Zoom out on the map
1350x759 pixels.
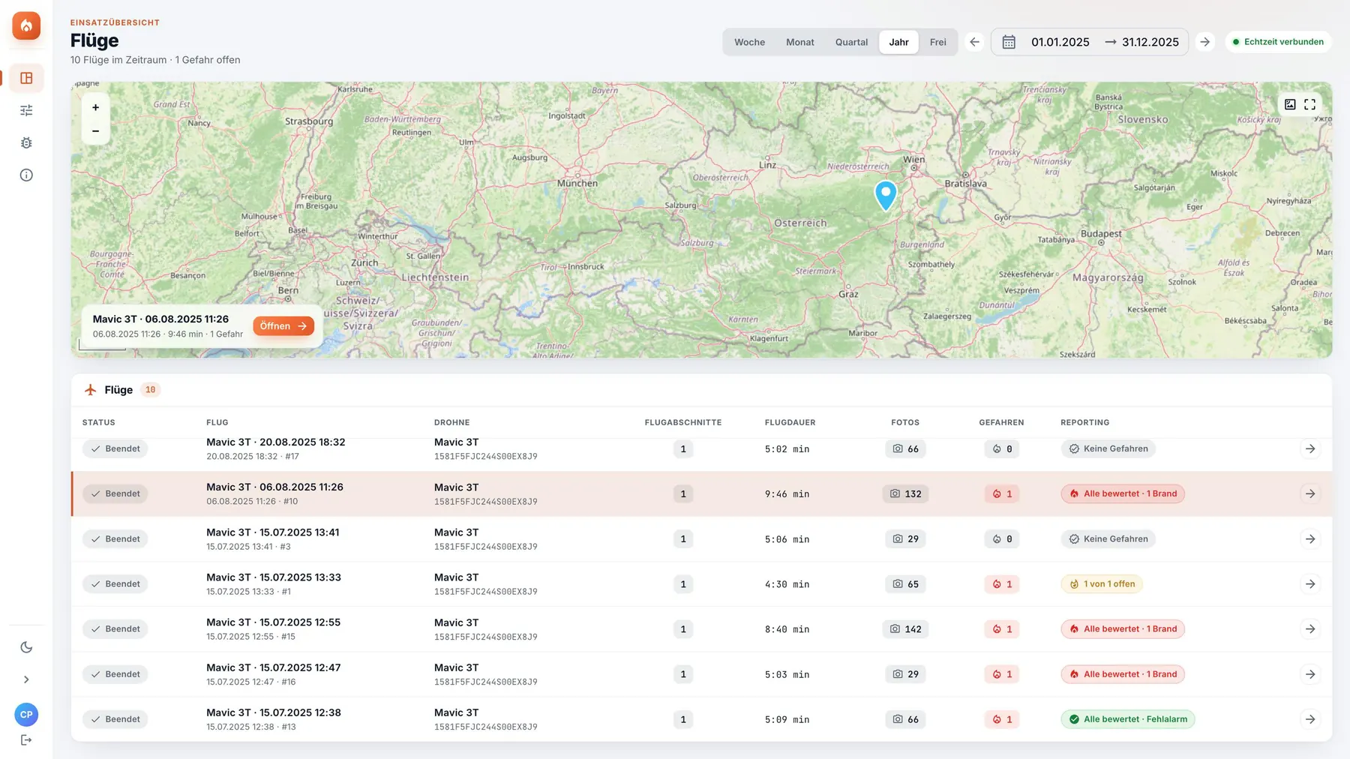click(x=95, y=131)
